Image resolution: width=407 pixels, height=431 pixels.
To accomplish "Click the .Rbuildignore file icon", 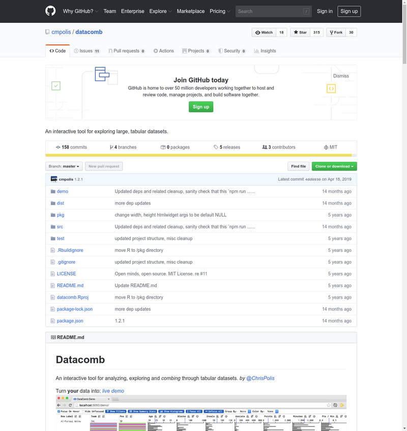I will 53,250.
